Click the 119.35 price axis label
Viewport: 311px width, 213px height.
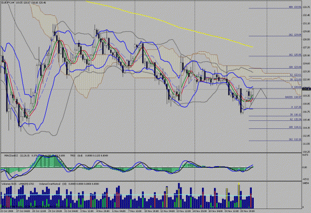coord(307,96)
